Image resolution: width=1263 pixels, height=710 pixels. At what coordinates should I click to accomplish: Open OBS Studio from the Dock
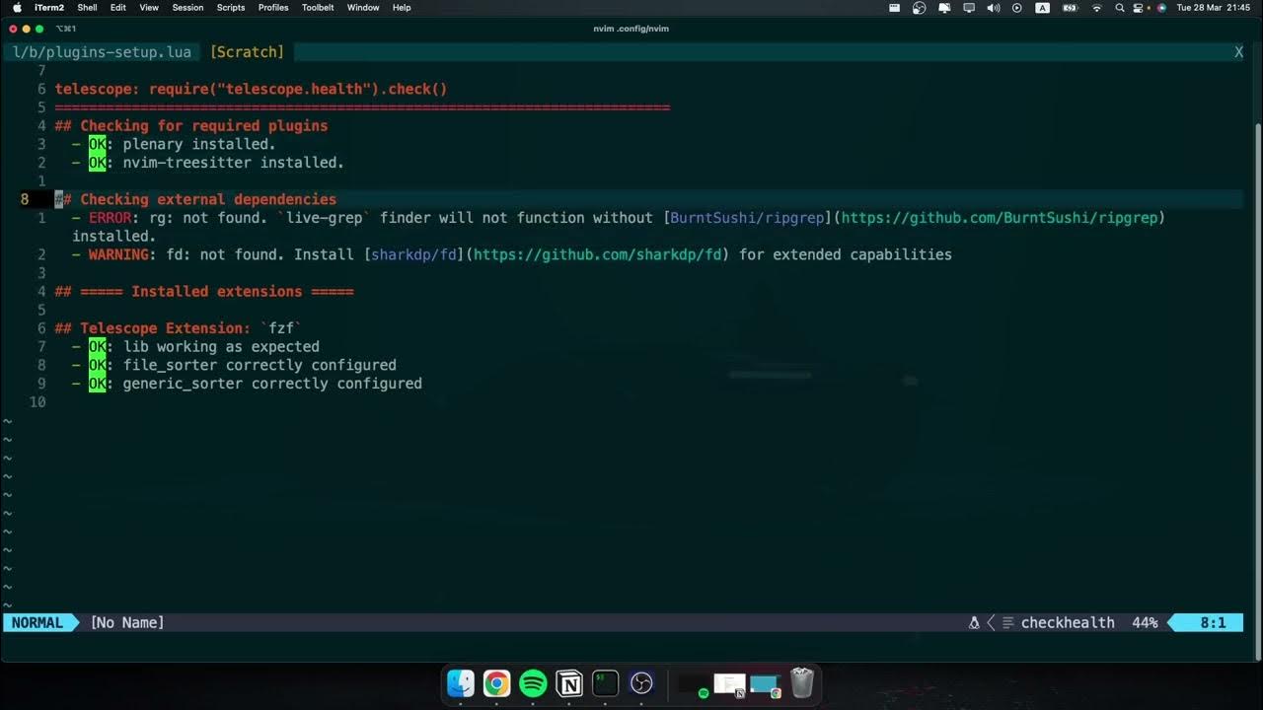(x=641, y=683)
